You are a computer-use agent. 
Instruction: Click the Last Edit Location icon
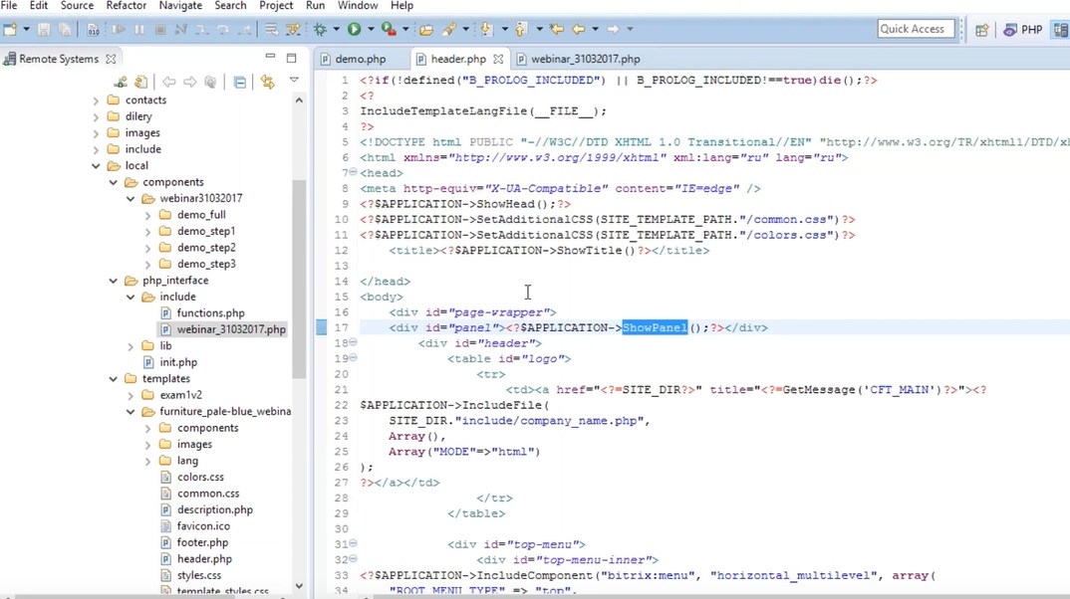click(x=557, y=29)
